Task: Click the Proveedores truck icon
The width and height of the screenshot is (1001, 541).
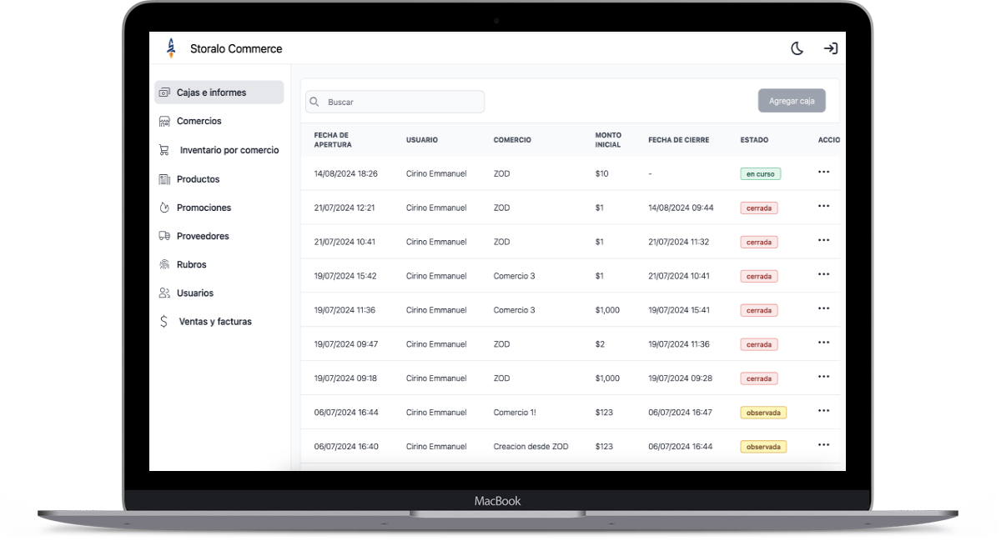Action: [164, 236]
